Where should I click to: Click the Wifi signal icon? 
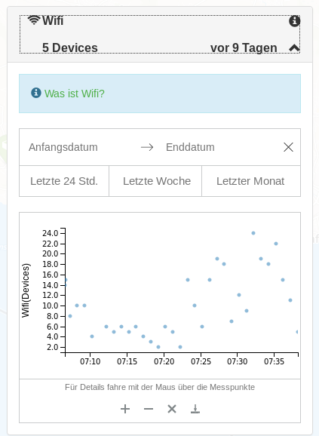click(34, 20)
